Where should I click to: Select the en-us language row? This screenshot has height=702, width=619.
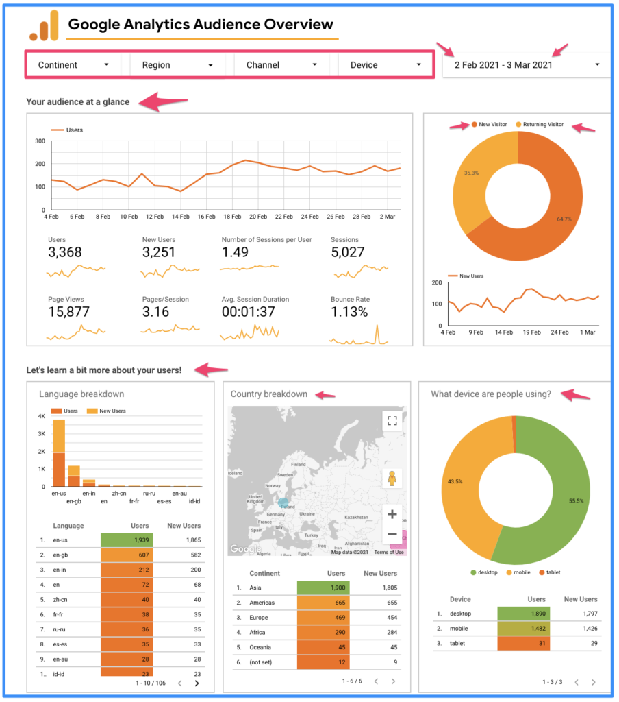[121, 540]
